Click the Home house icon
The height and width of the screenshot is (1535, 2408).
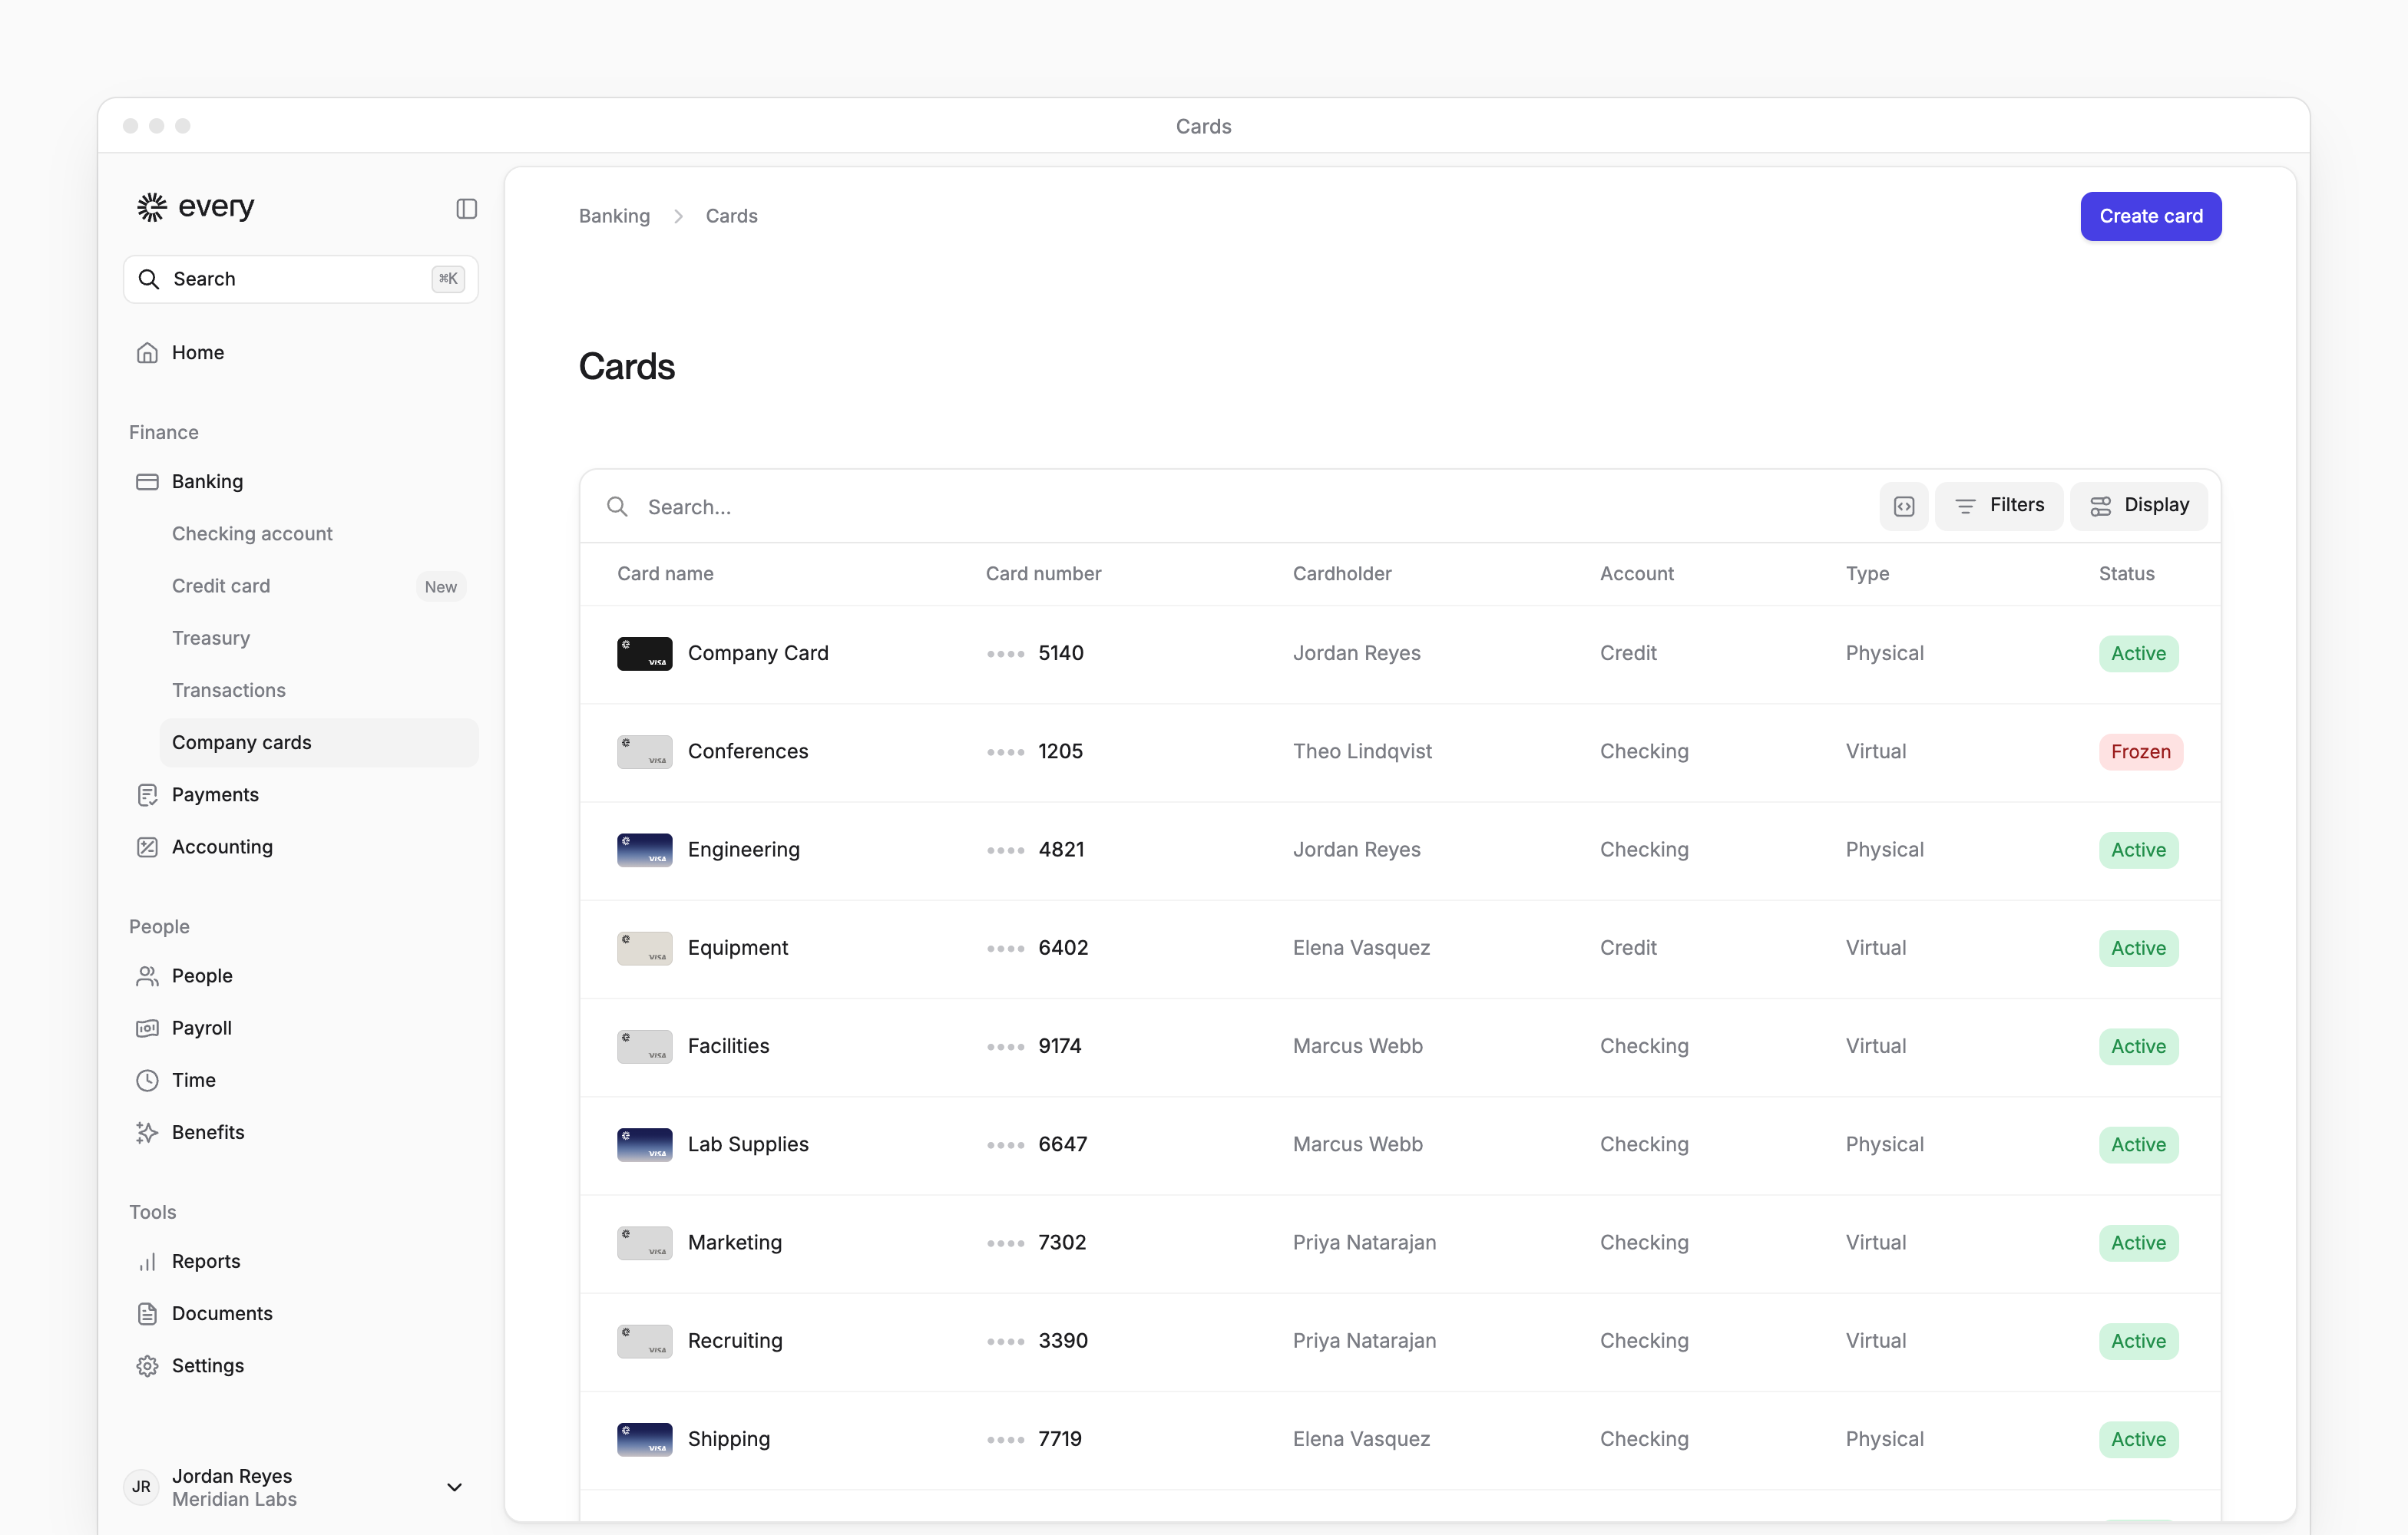(x=147, y=353)
